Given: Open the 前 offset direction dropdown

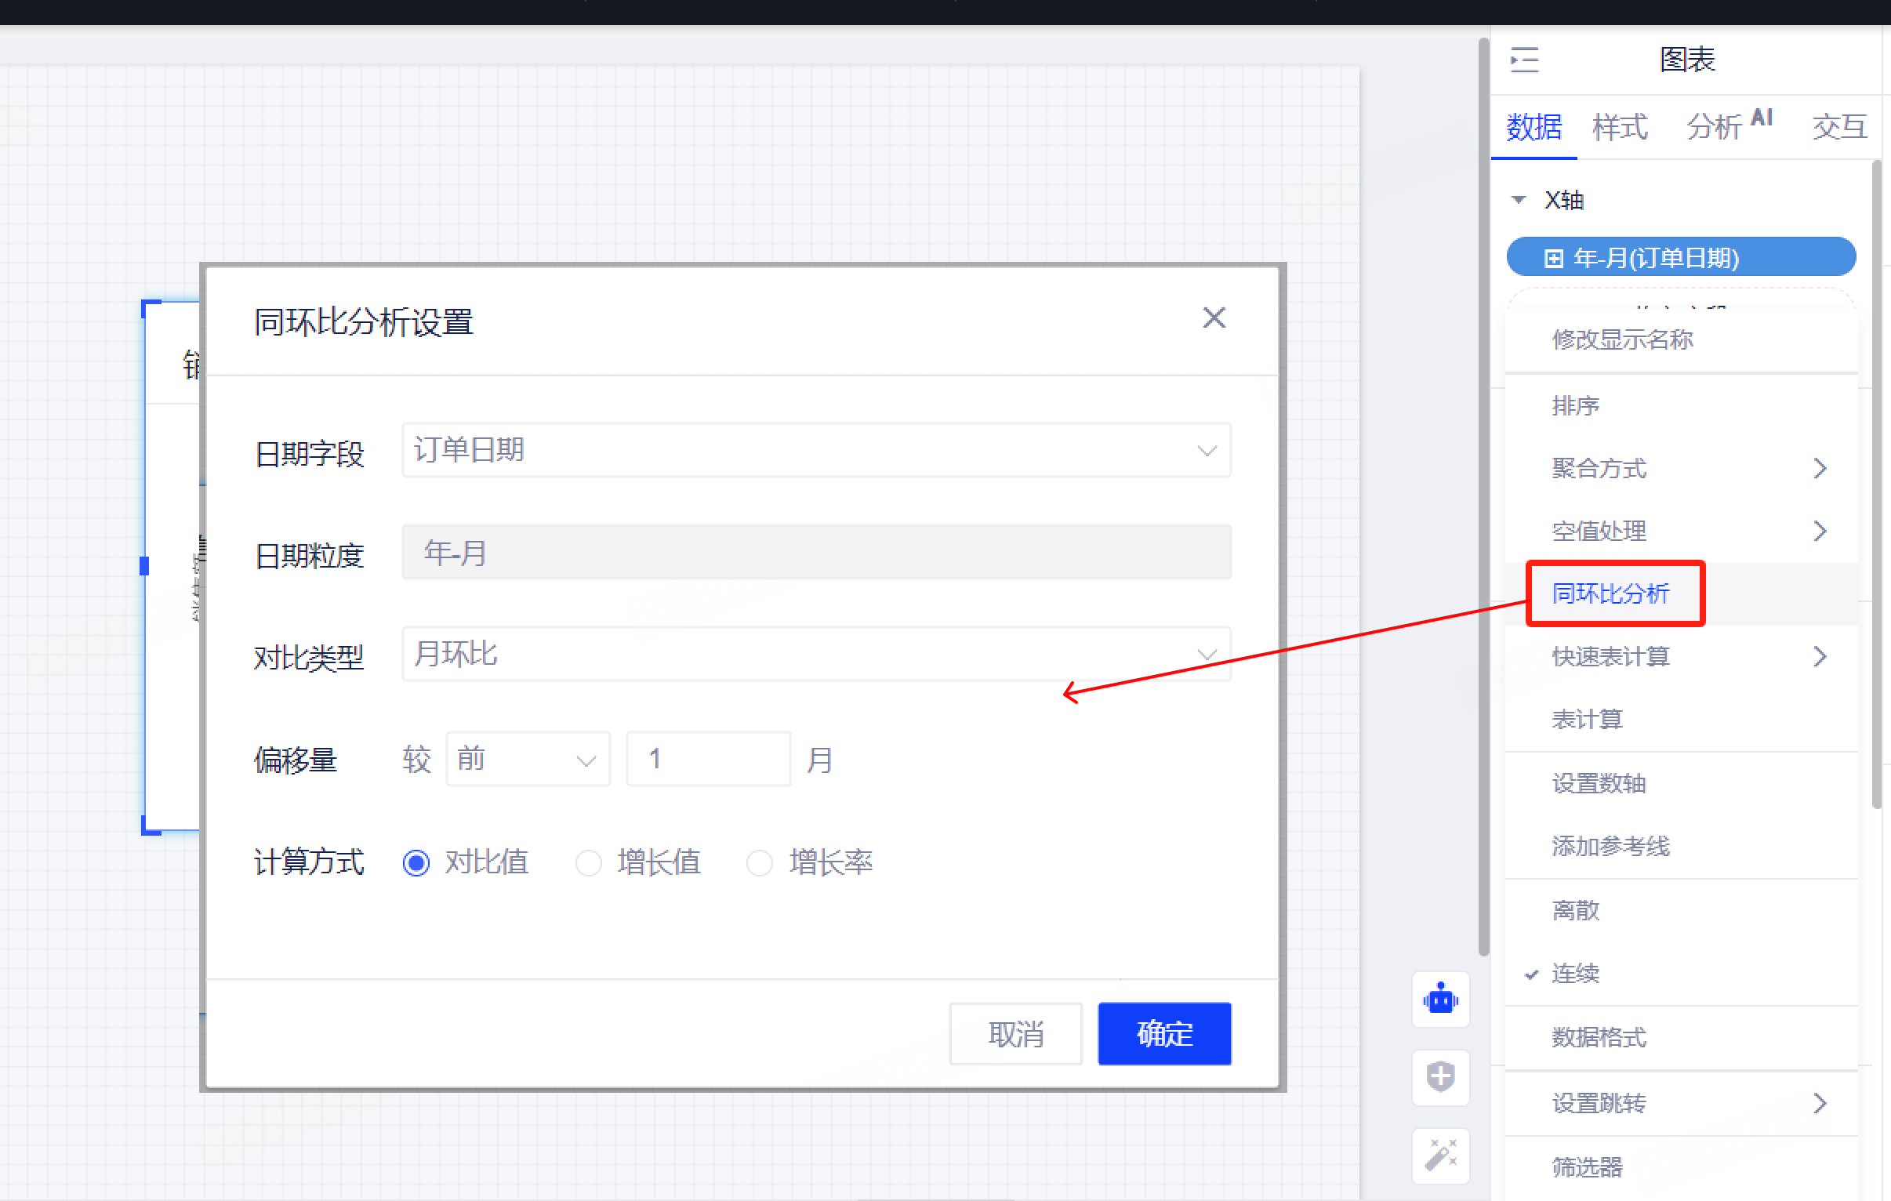Looking at the screenshot, I should (x=527, y=759).
